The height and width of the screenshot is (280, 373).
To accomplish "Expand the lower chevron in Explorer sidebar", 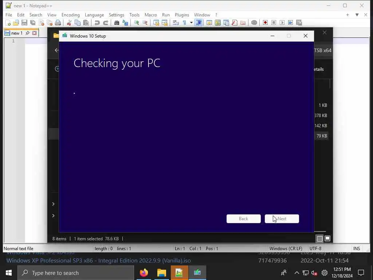I will coord(53,216).
